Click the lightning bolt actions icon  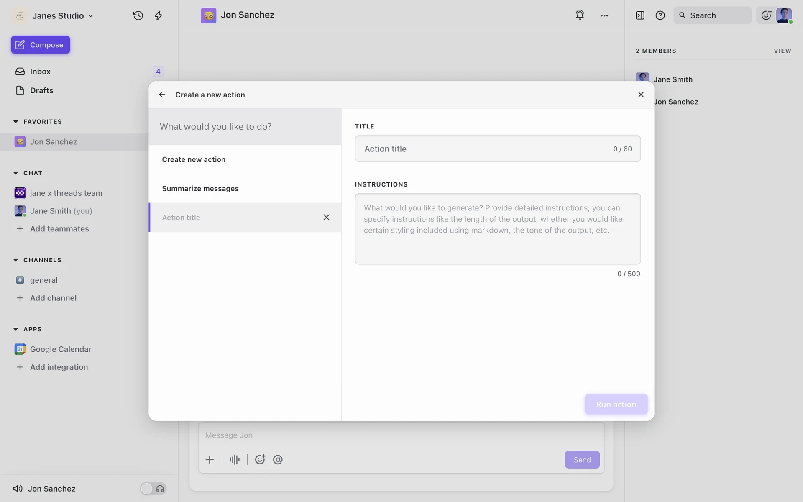(159, 15)
